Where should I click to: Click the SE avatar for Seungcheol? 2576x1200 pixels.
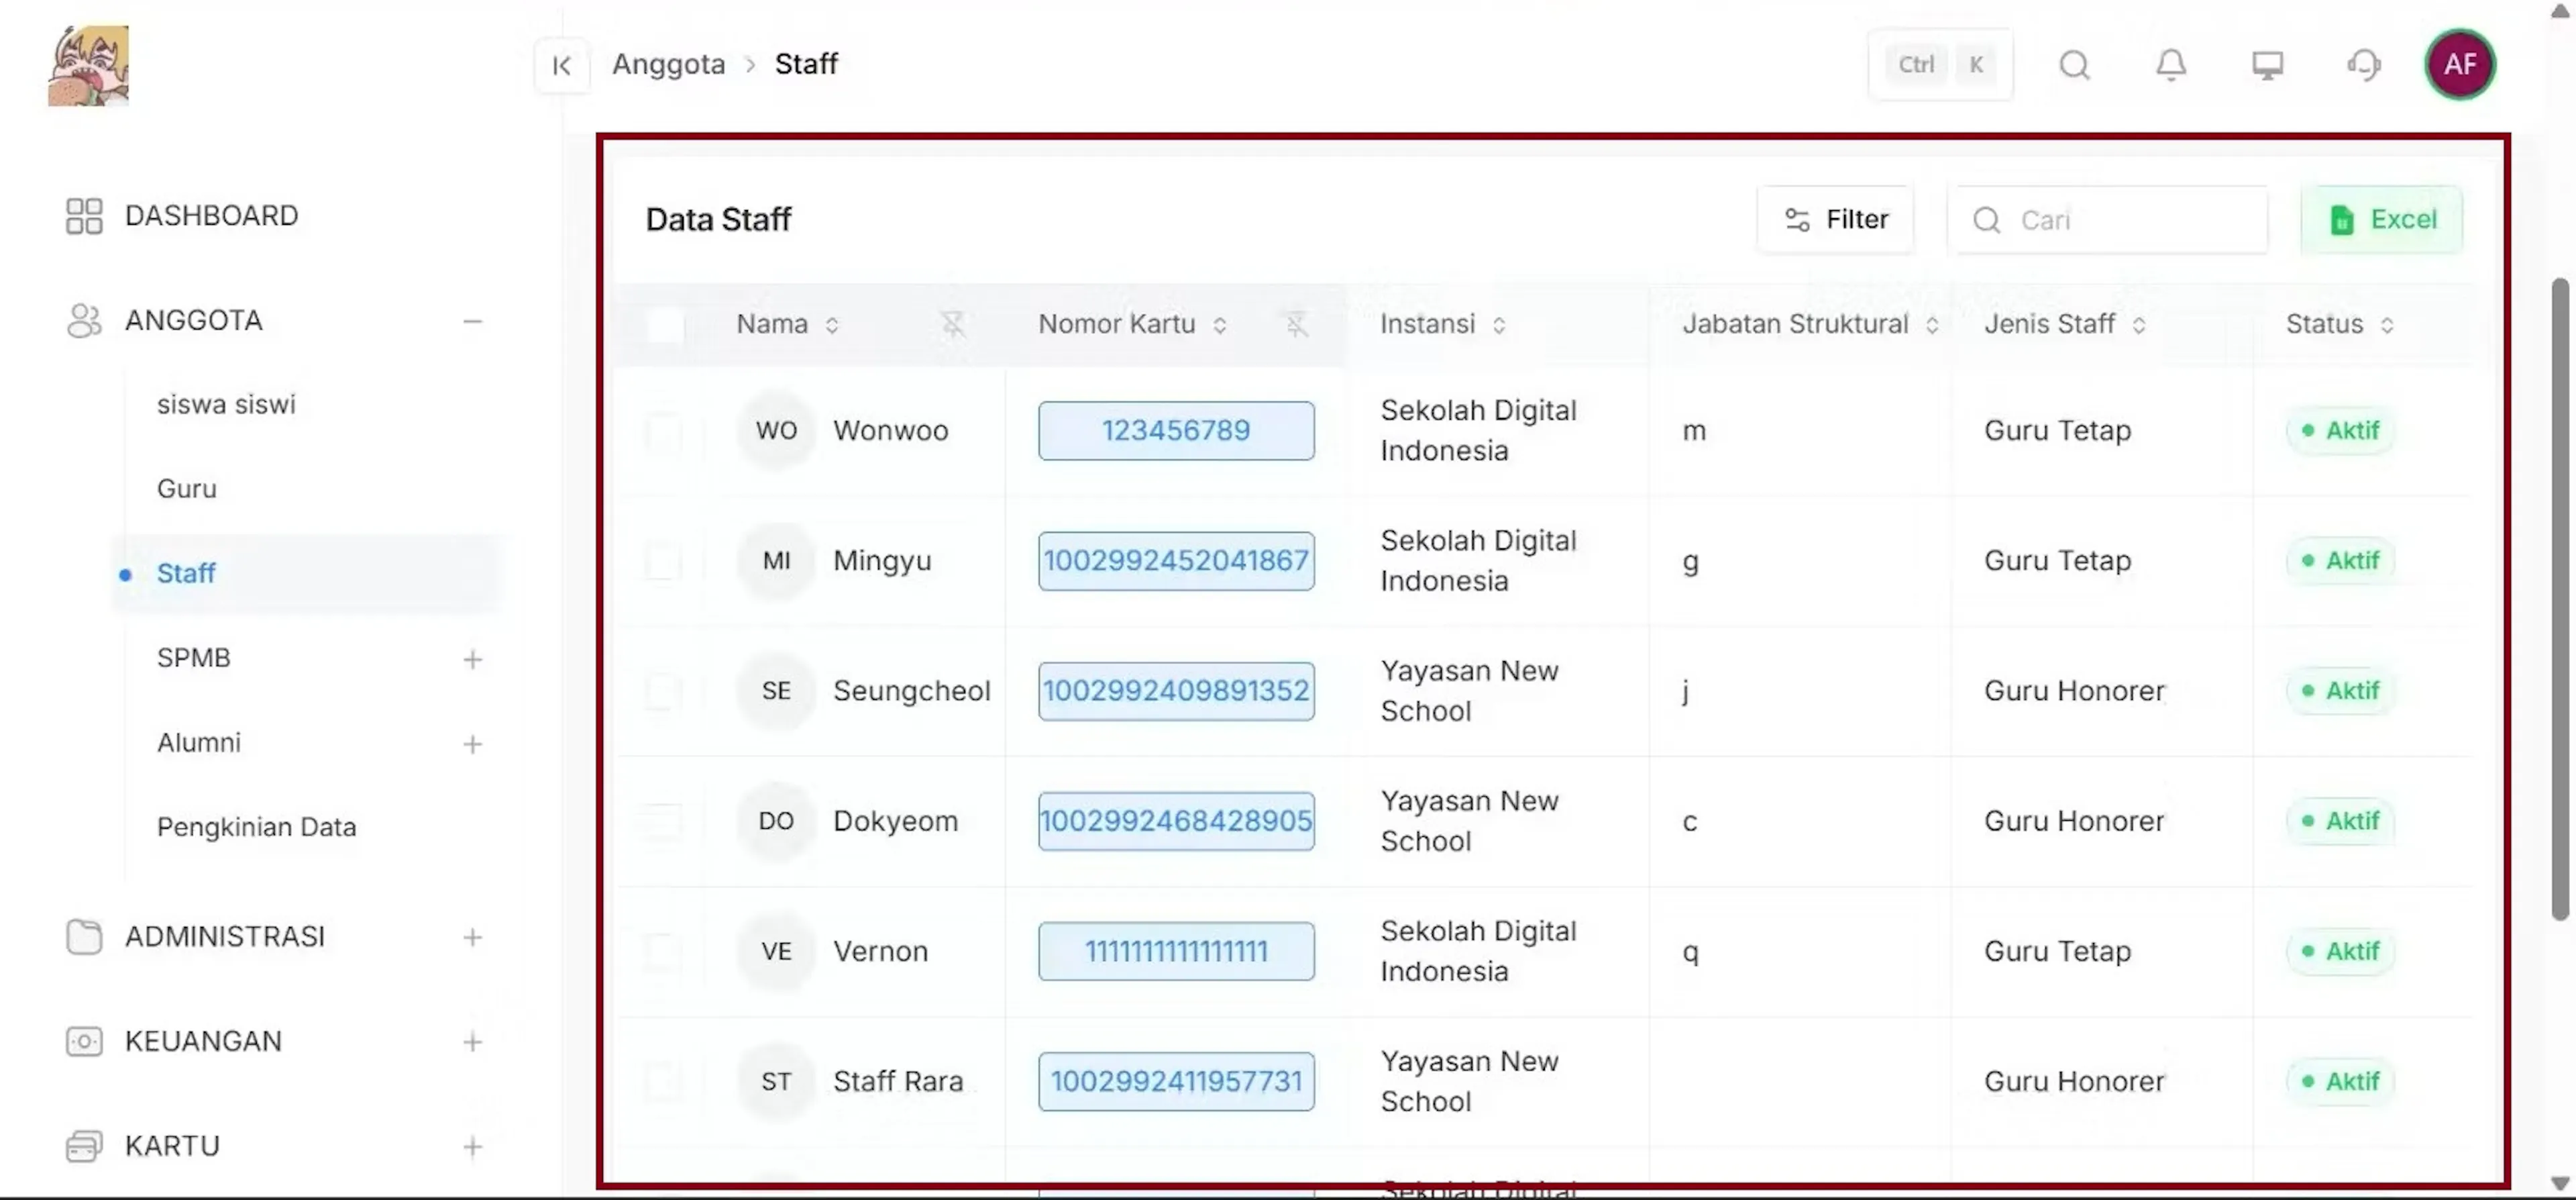[x=776, y=691]
